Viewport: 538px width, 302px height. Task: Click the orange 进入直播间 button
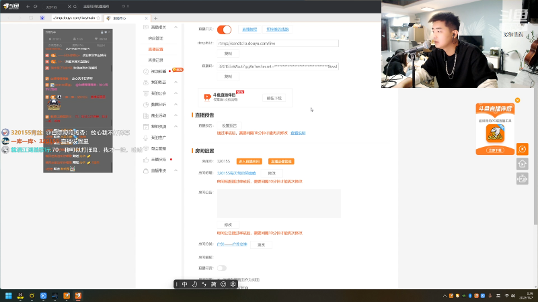click(x=249, y=161)
